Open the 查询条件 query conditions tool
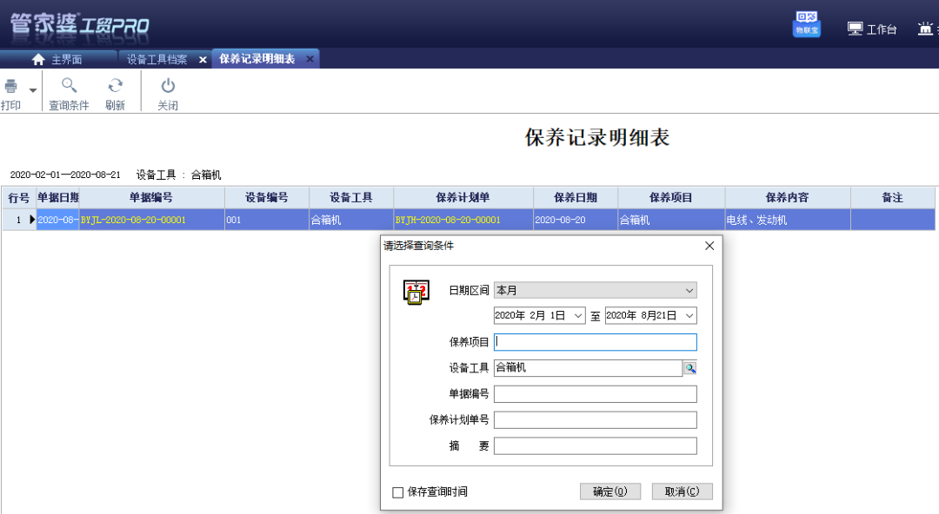This screenshot has width=939, height=514. [x=69, y=87]
